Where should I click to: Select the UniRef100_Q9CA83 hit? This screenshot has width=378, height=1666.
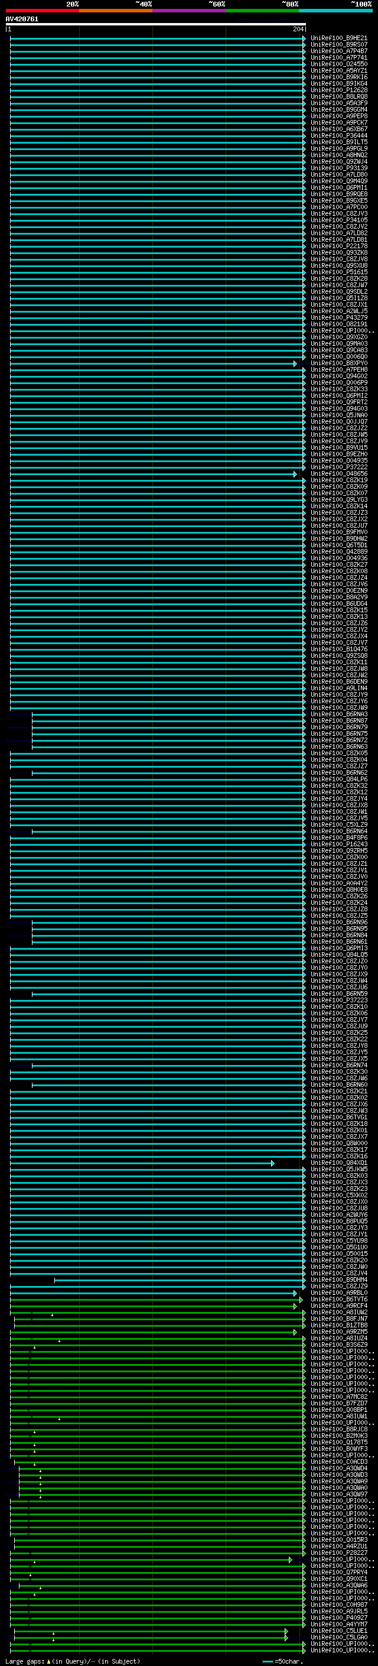tap(339, 350)
